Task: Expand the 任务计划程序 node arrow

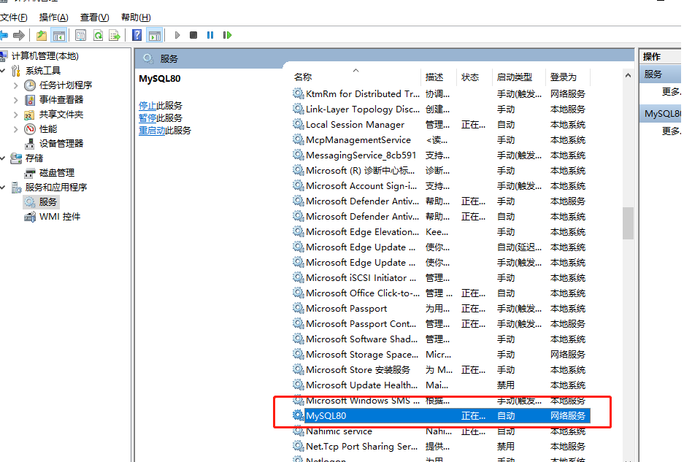Action: point(16,85)
